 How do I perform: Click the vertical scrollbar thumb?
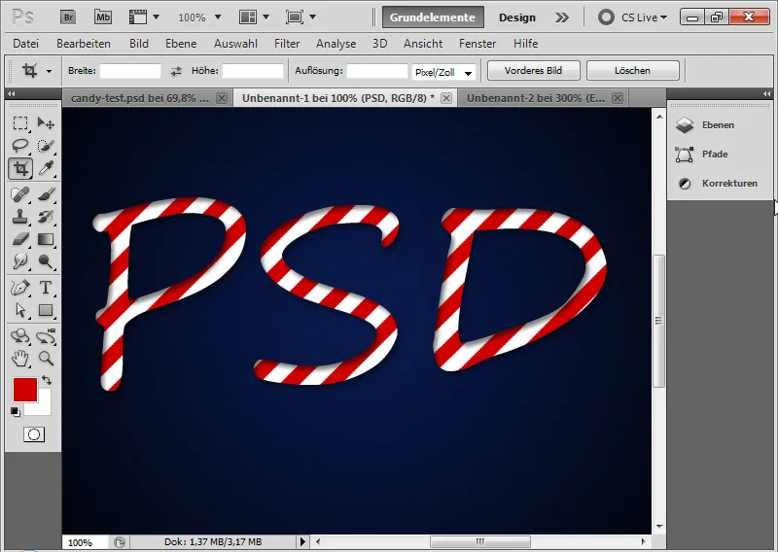pos(659,321)
